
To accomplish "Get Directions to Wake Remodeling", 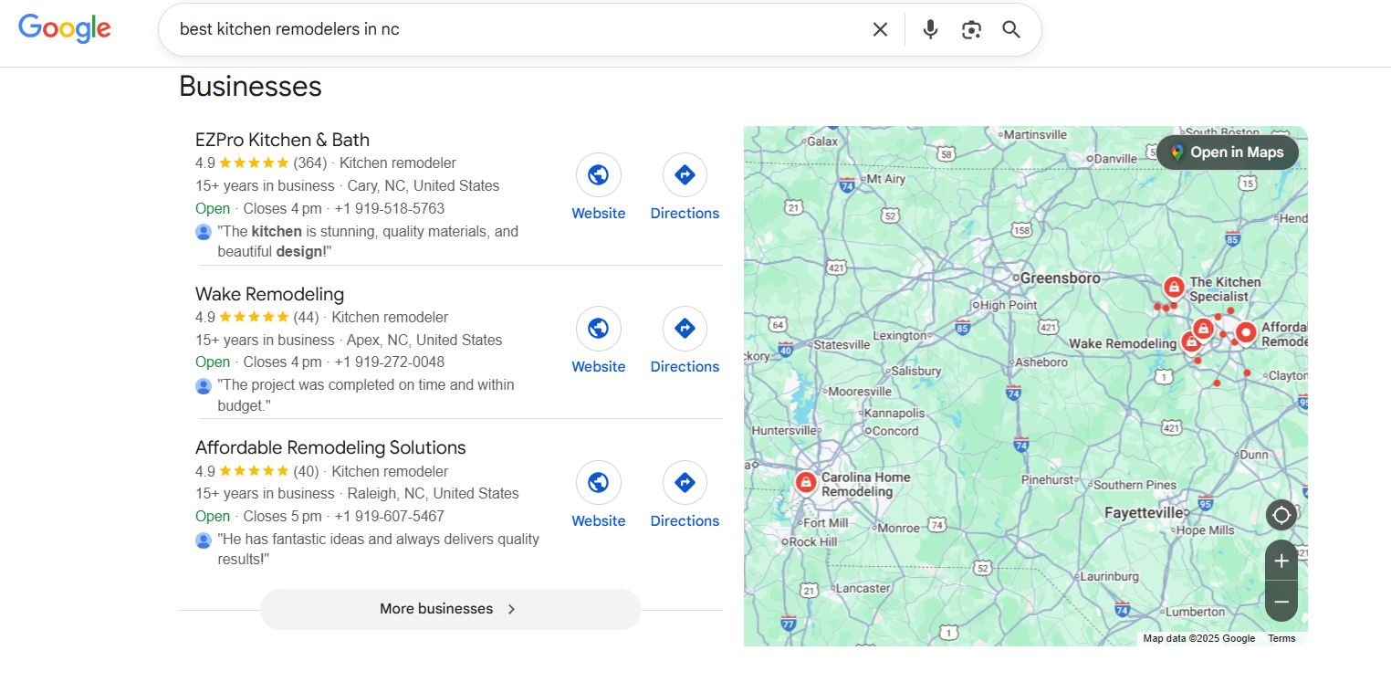I will pyautogui.click(x=685, y=329).
